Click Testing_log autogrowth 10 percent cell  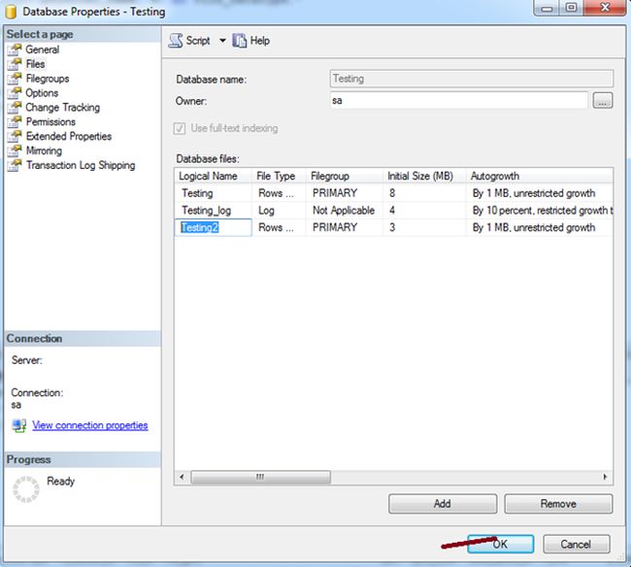pyautogui.click(x=540, y=210)
